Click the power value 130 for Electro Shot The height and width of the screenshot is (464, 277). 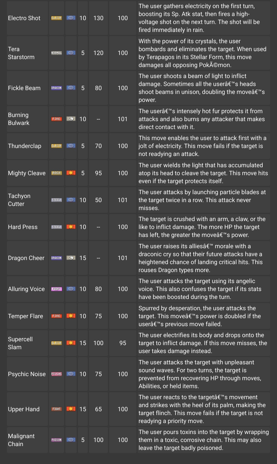98,18
